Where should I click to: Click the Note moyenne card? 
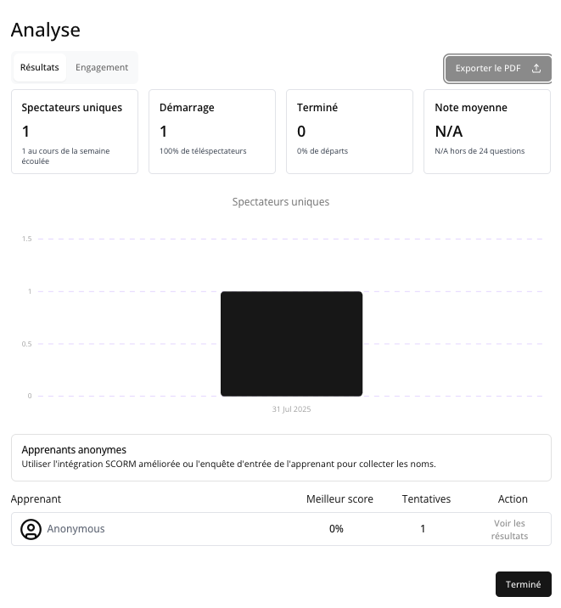pos(487,132)
